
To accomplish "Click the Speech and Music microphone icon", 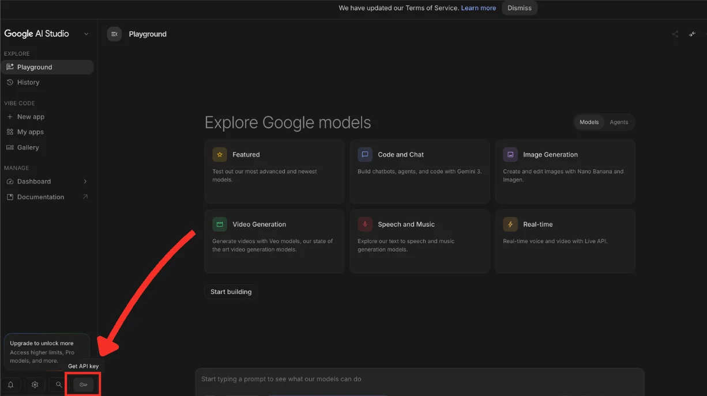I will click(x=365, y=224).
